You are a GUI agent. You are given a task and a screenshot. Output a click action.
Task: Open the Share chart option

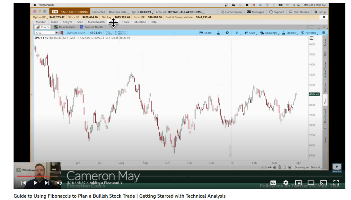(x=205, y=33)
